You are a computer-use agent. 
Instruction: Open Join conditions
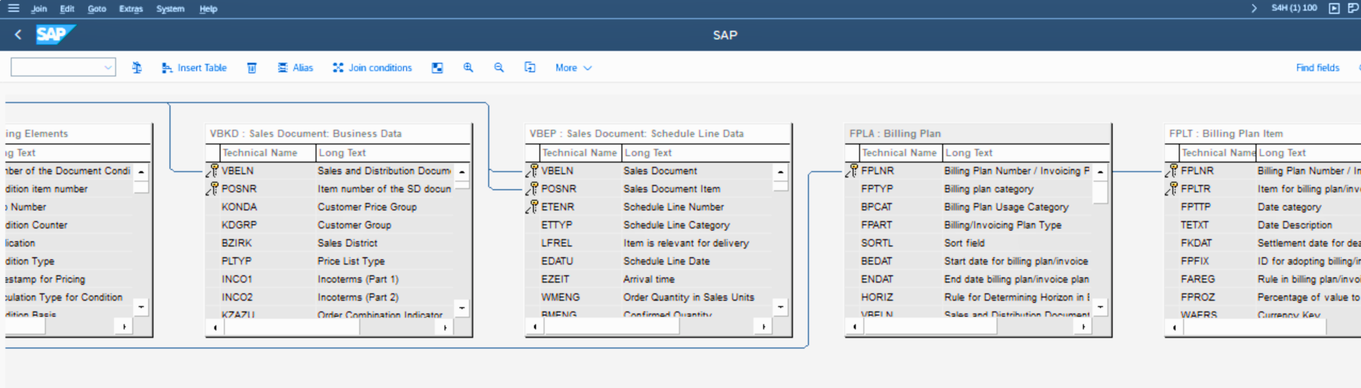point(373,68)
